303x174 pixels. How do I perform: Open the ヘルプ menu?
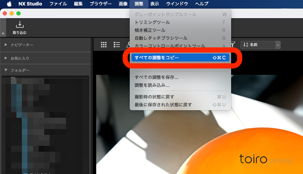coord(202,4)
